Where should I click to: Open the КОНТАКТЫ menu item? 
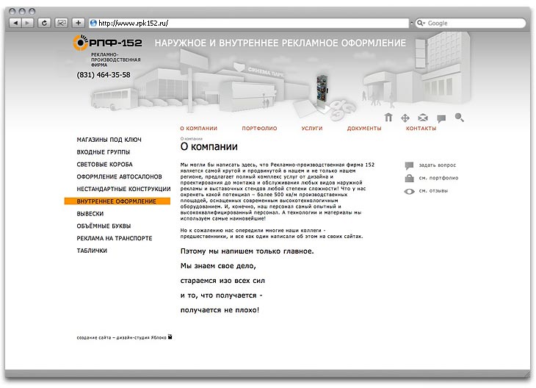421,129
